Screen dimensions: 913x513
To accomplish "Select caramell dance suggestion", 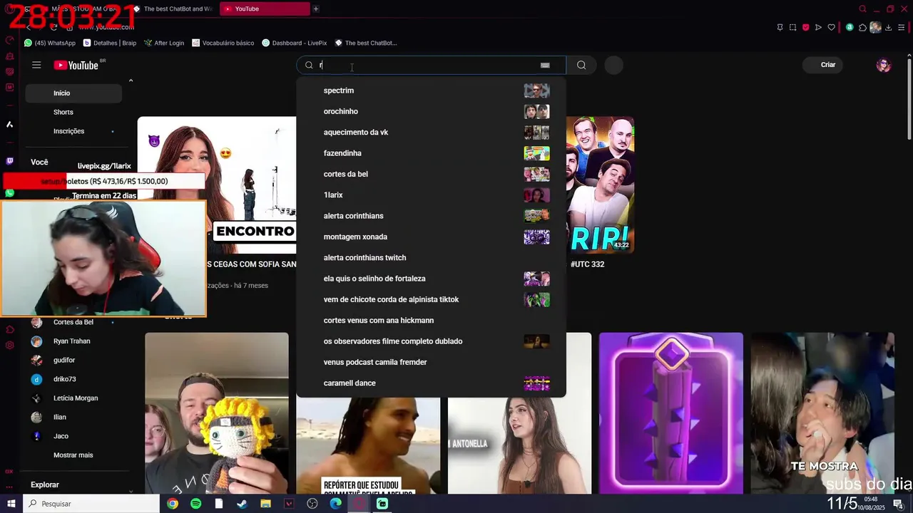I will tap(431, 383).
